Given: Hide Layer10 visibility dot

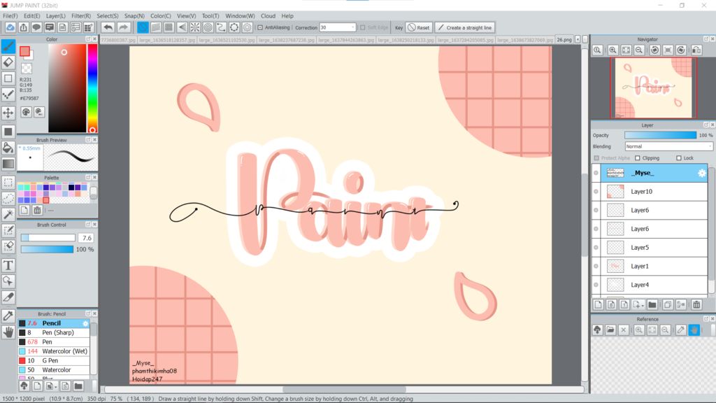Looking at the screenshot, I should pyautogui.click(x=596, y=192).
